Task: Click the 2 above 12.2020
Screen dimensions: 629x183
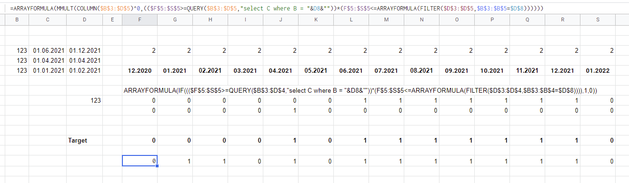Action: pyautogui.click(x=140, y=50)
